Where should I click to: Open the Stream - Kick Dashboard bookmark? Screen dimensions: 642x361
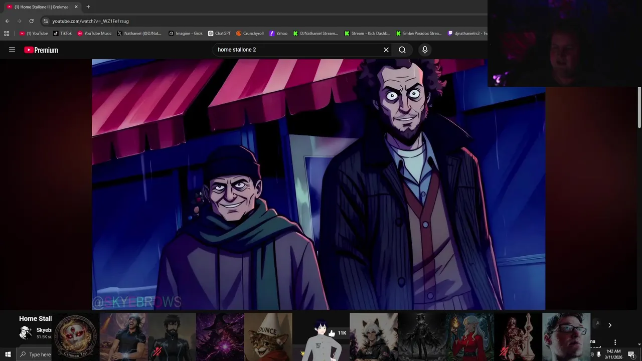[x=367, y=34]
